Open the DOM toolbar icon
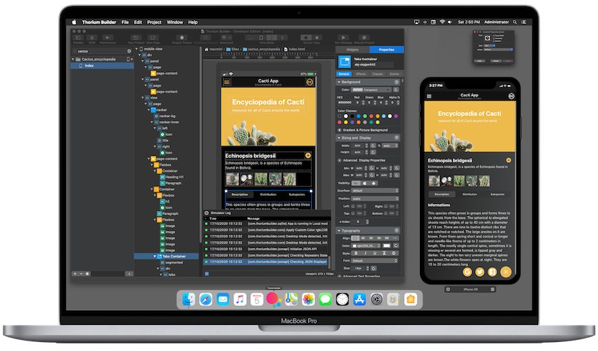 click(91, 38)
